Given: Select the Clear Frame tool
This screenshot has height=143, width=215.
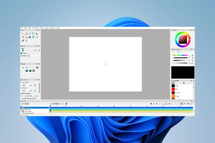Looking at the screenshot, I should pos(23,34).
